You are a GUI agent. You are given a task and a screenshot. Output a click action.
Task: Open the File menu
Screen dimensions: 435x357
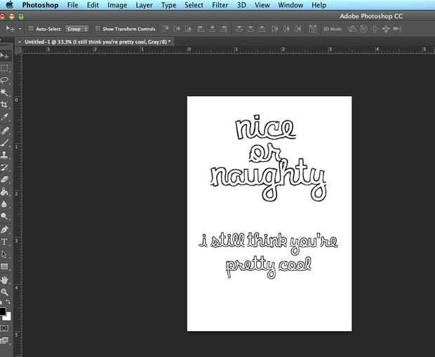point(73,5)
